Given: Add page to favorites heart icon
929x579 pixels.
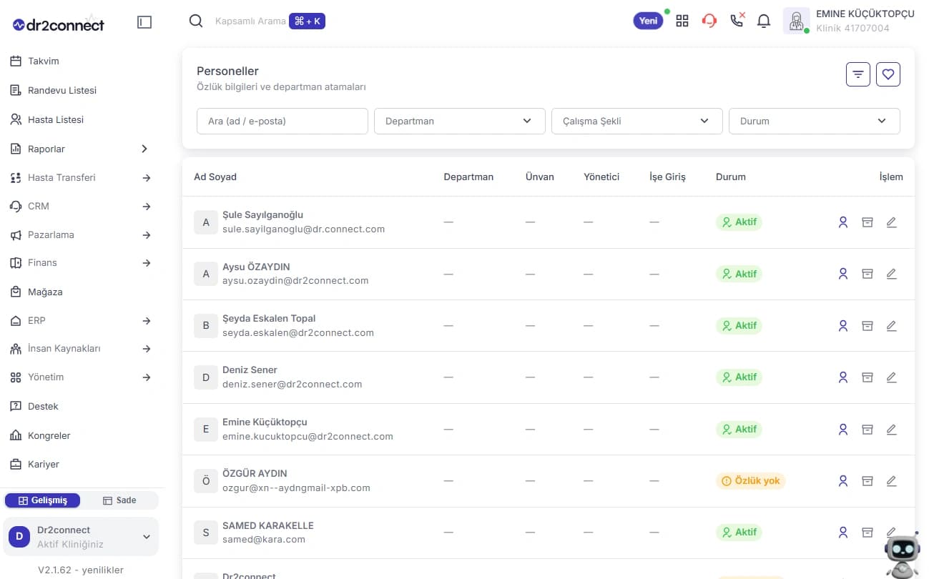Looking at the screenshot, I should [888, 74].
